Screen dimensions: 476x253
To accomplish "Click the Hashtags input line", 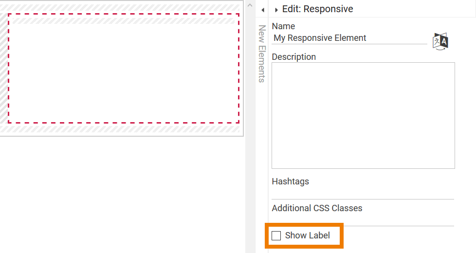I will click(x=363, y=194).
